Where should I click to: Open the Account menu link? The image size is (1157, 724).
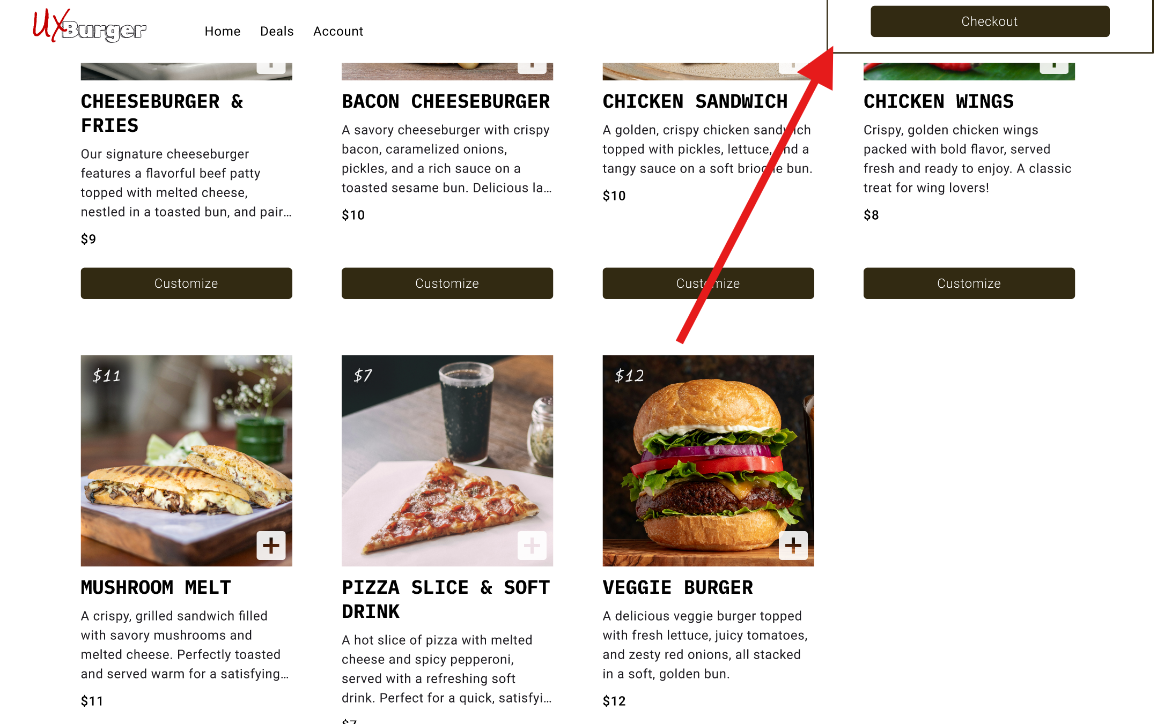(x=338, y=31)
